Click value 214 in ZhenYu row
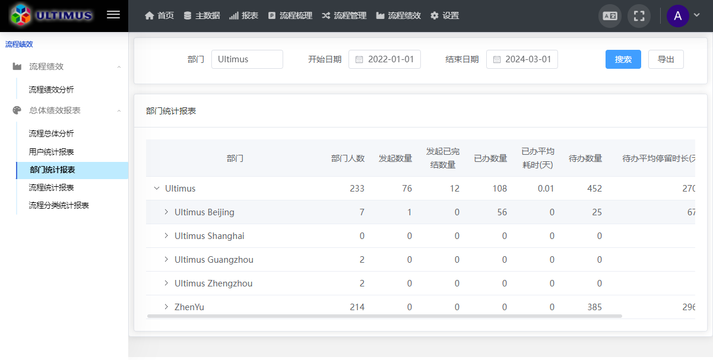This screenshot has height=360, width=713. pos(357,307)
